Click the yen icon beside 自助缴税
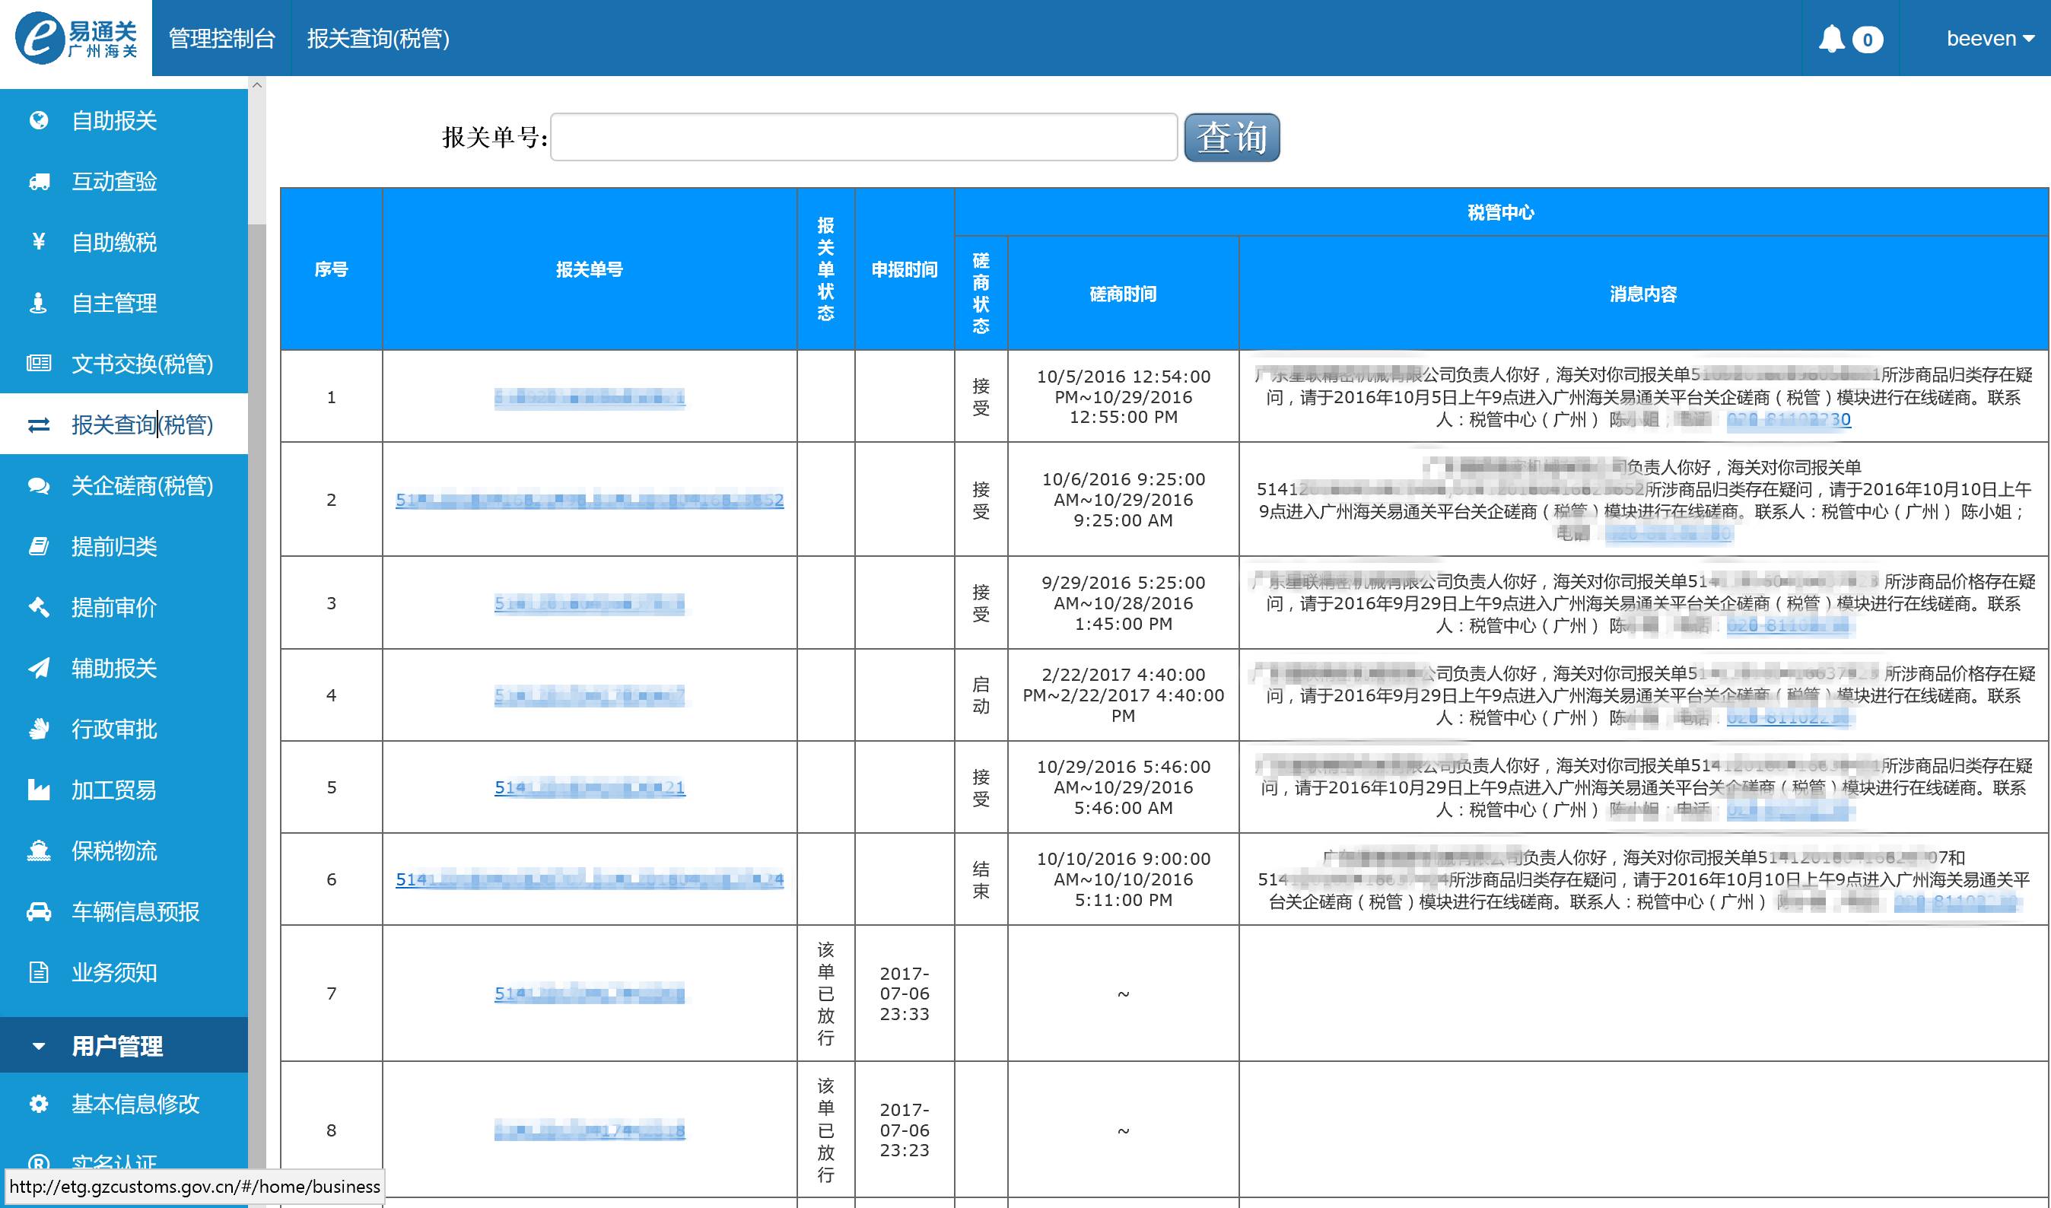 (x=38, y=242)
